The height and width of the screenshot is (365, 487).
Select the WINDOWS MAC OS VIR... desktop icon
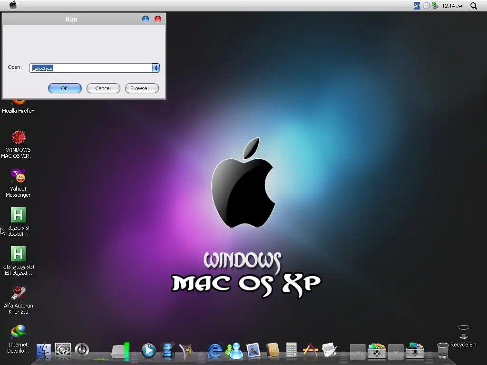19,144
